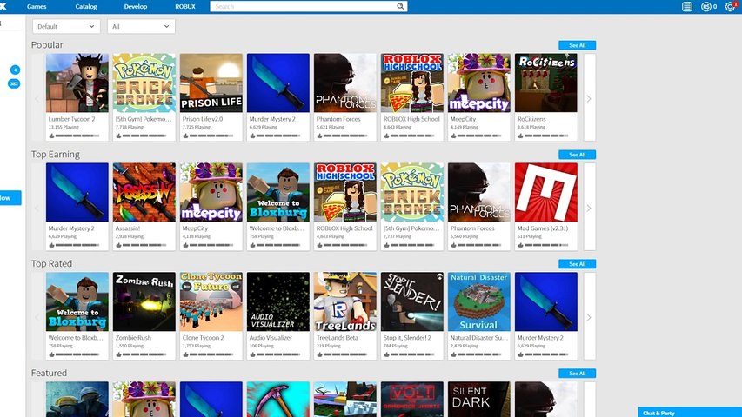Image resolution: width=742 pixels, height=417 pixels.
Task: Open the Volt featured thumbnail
Action: pos(412,399)
